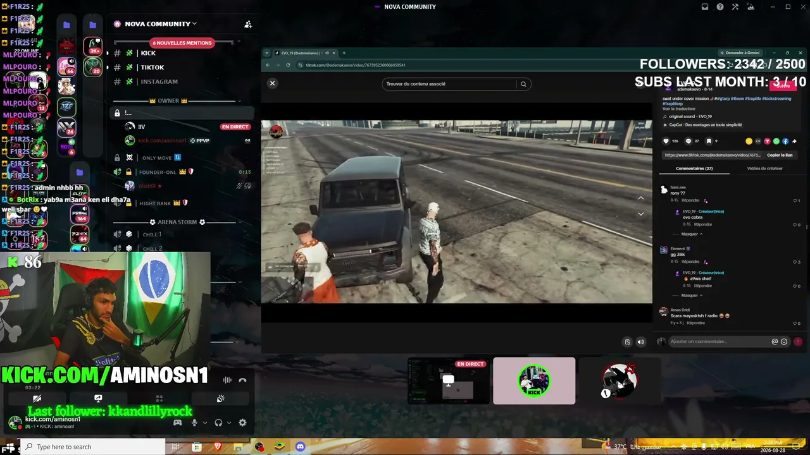Screen dimensions: 810x455
Task: Open the soundboard button in voice panel
Action: [x=220, y=399]
